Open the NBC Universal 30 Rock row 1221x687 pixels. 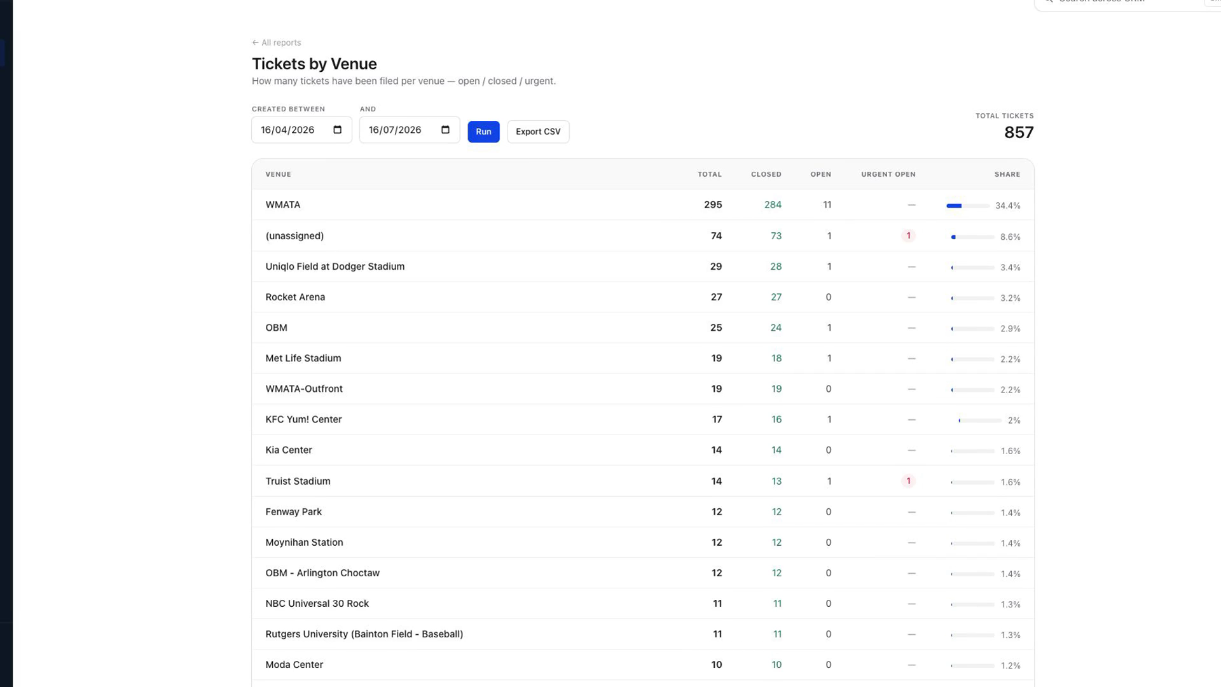tap(643, 603)
